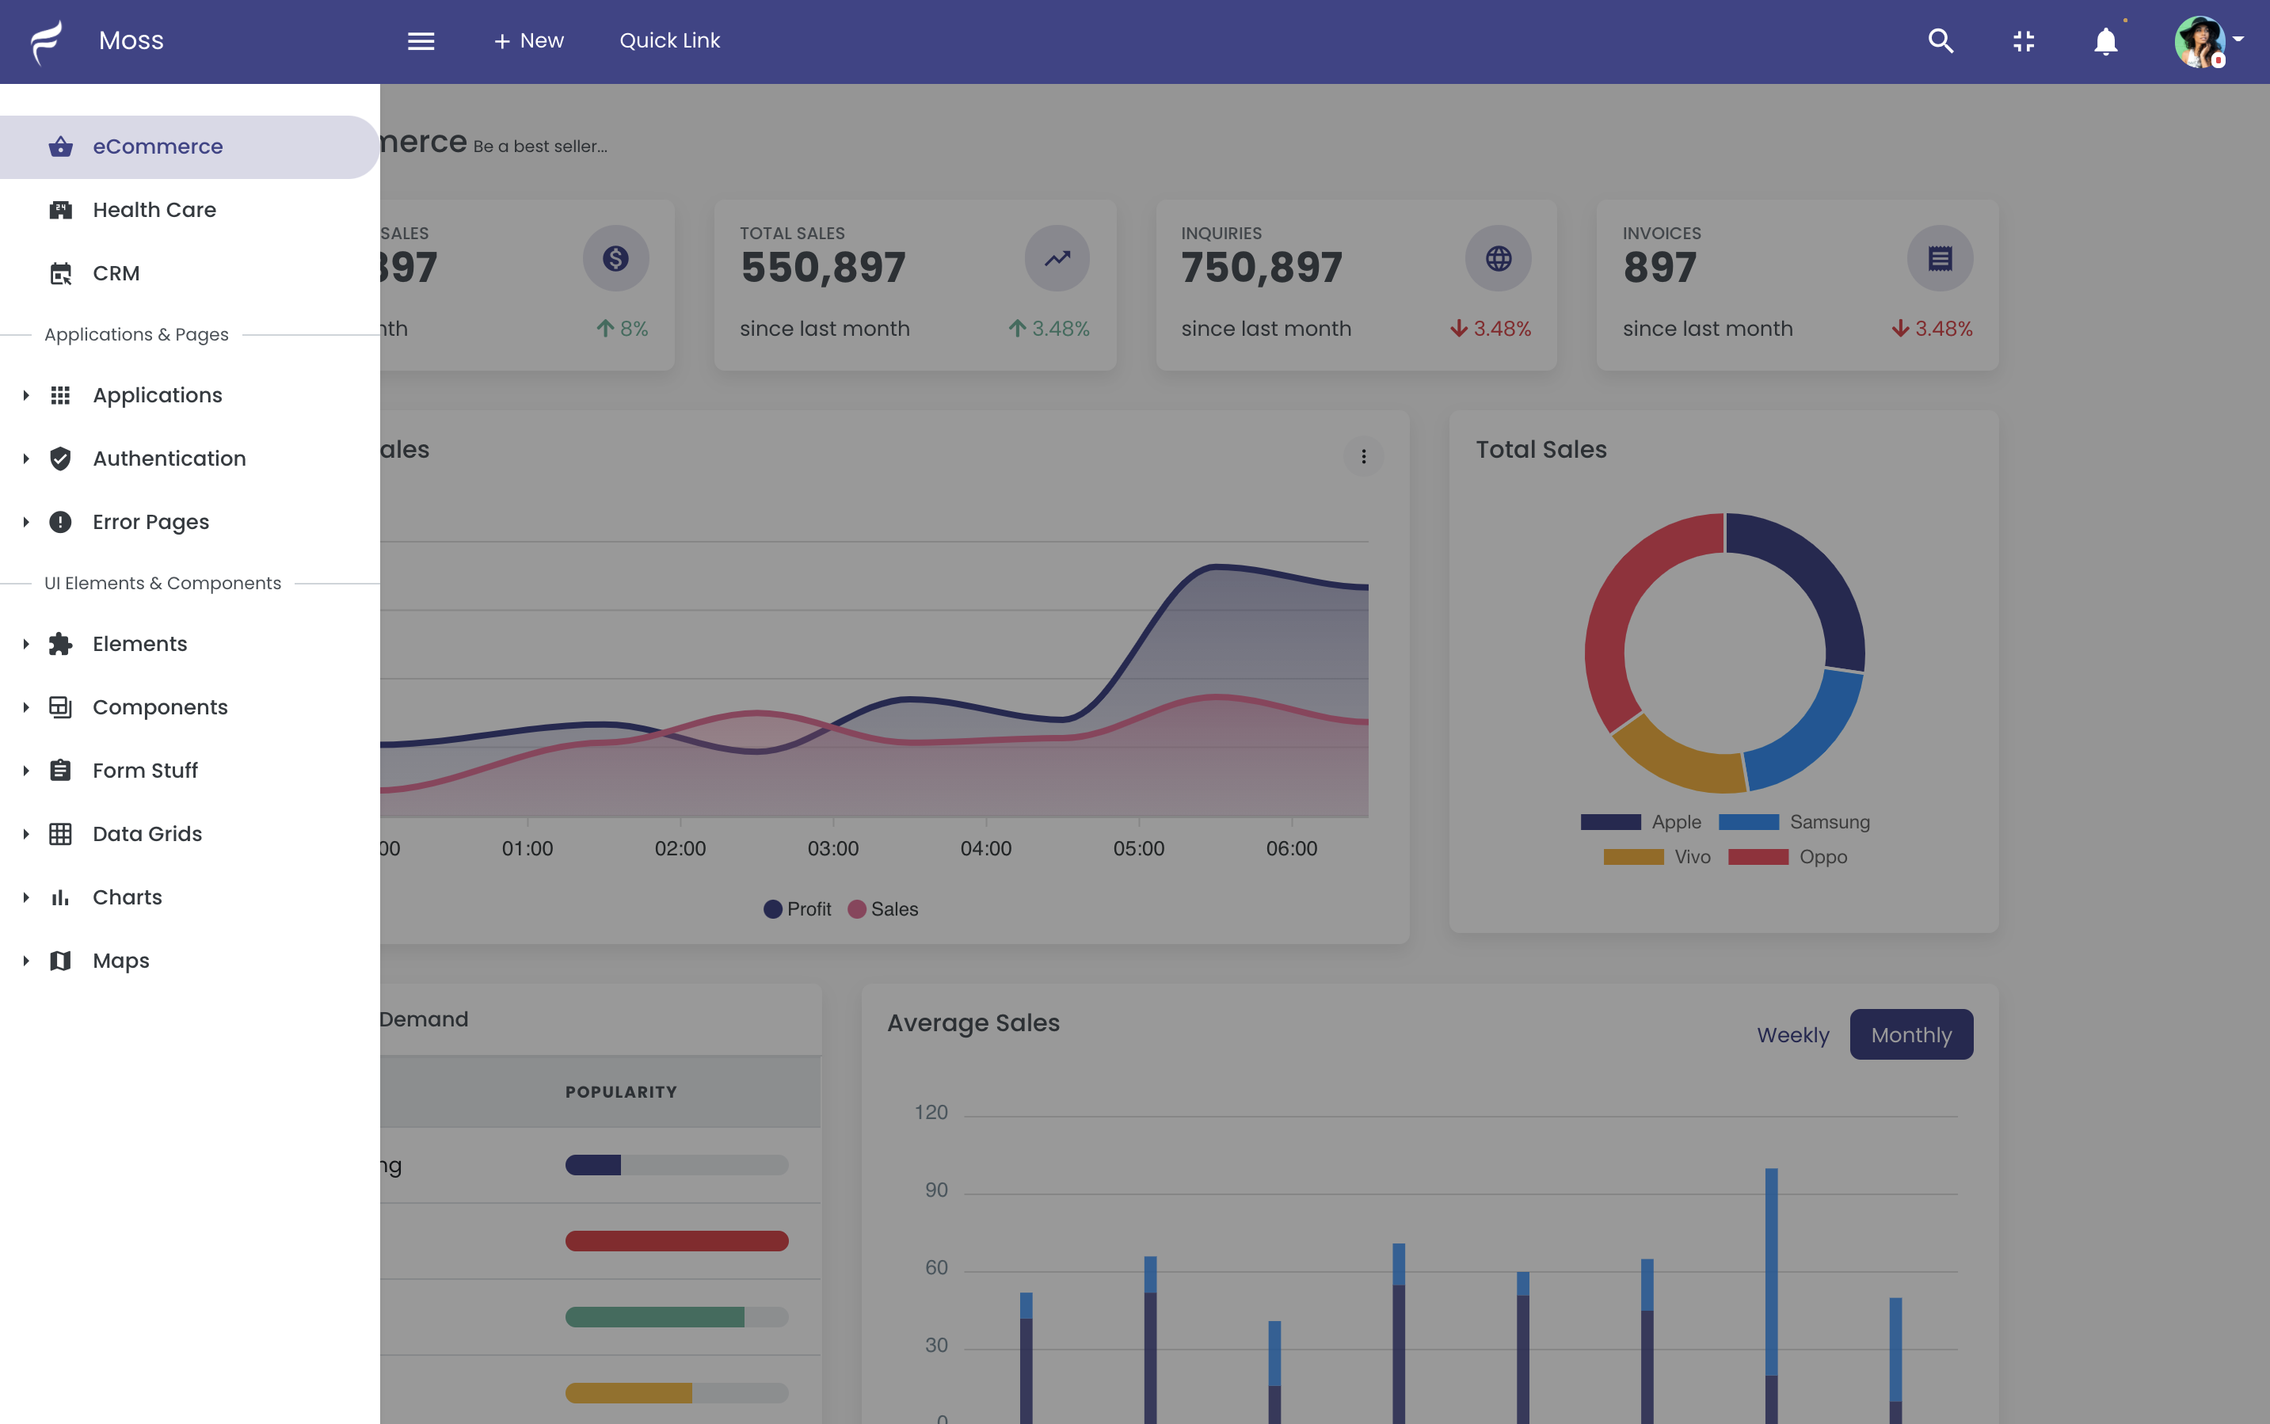Click the Moss brand name
Image resolution: width=2270 pixels, height=1424 pixels.
131,40
